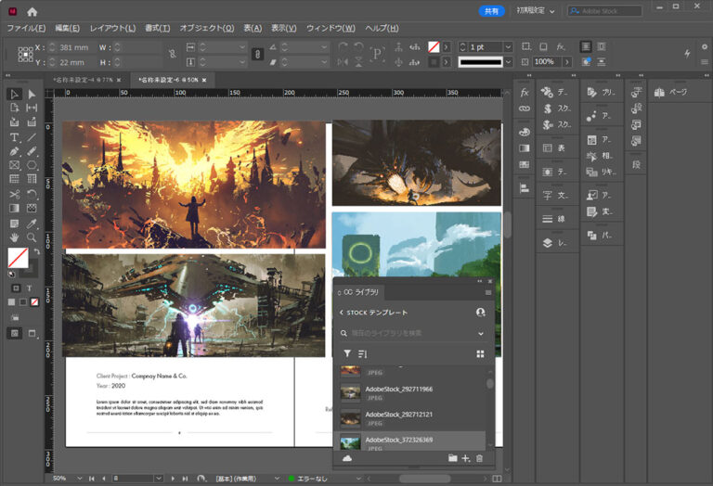Select the Eyedropper tool
Screen dimensions: 713x486
(x=32, y=224)
